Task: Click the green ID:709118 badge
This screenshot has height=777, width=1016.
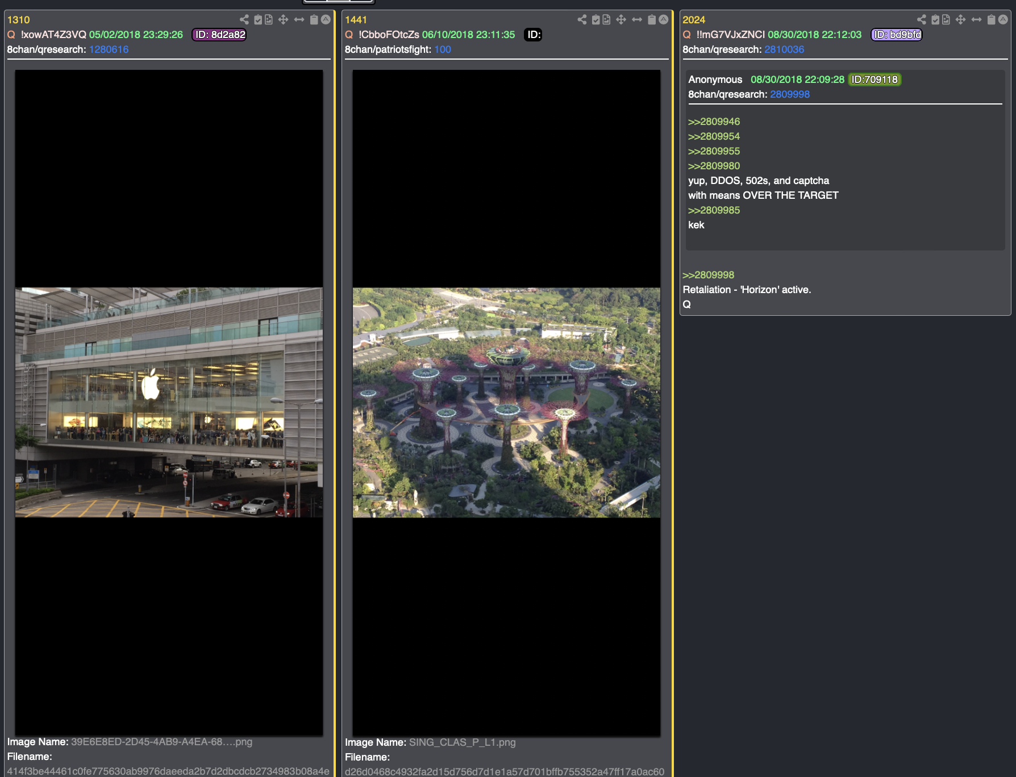Action: 875,80
